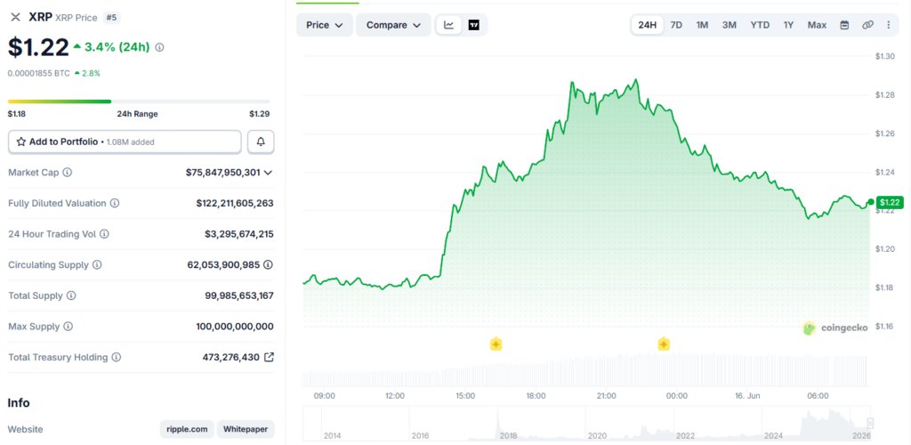911x445 pixels.
Task: Switch to TradingView chart icon
Action: pos(474,25)
